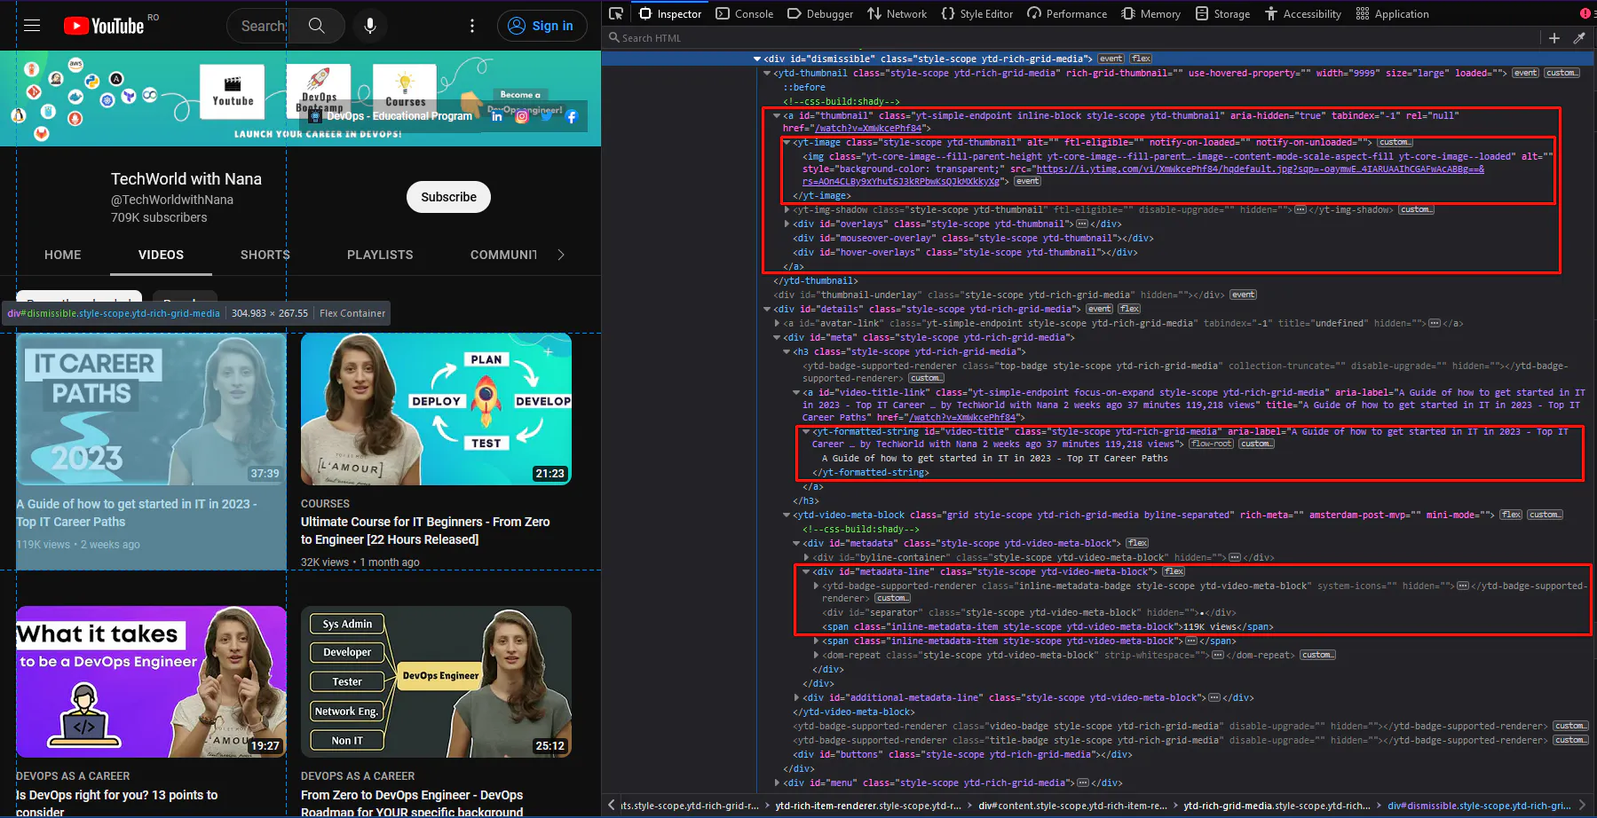The height and width of the screenshot is (818, 1597).
Task: Select the element picker tool in DevTools
Action: [x=616, y=13]
